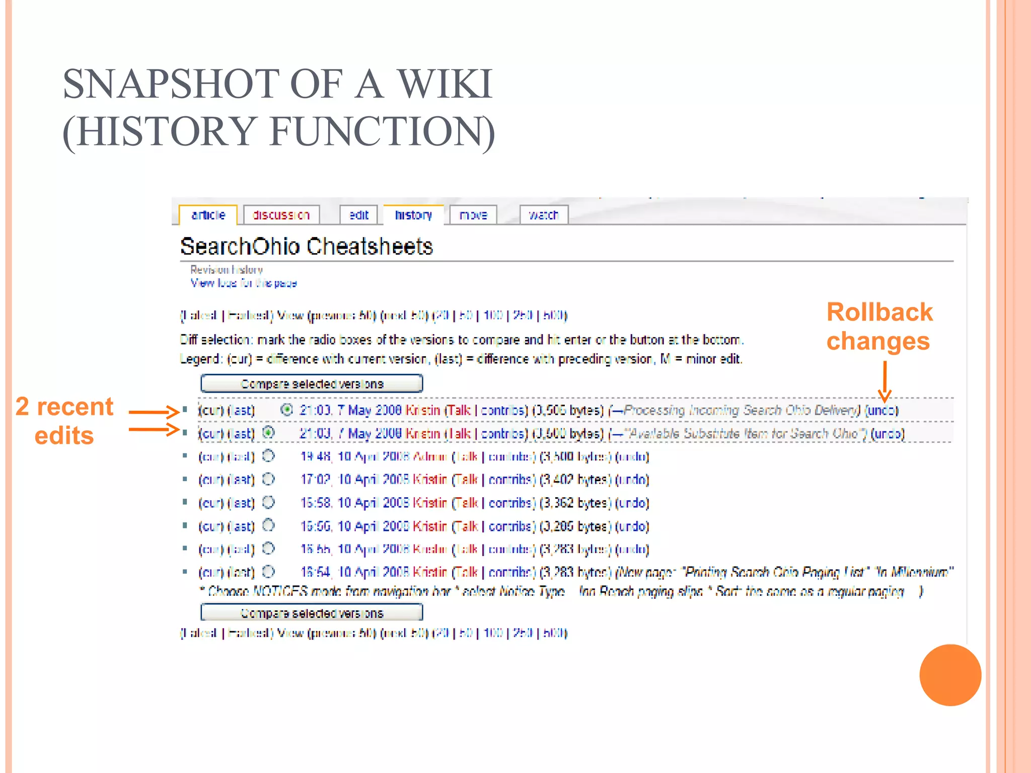Undo the 19:48 Admin revision
Image resolution: width=1031 pixels, height=773 pixels.
pos(632,456)
